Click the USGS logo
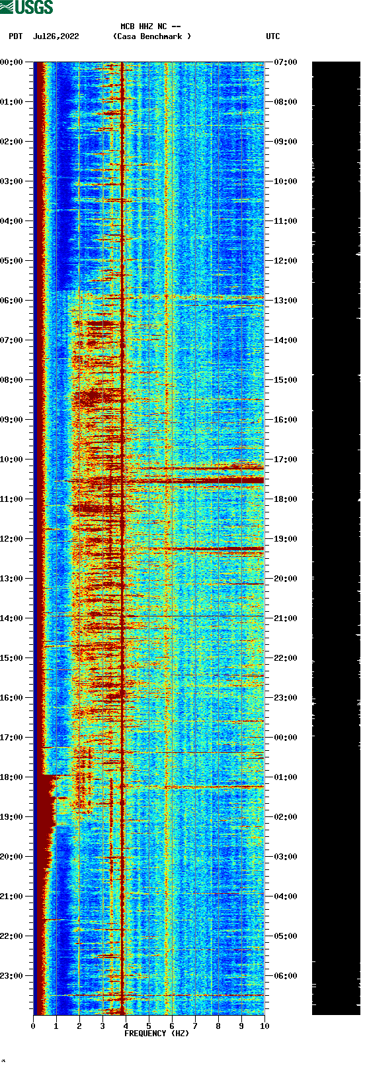This screenshot has width=365, height=1068. 26,7
